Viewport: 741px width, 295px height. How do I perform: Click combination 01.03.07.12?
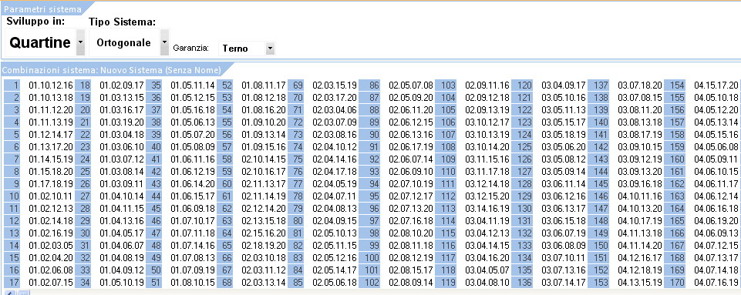pyautogui.click(x=122, y=159)
